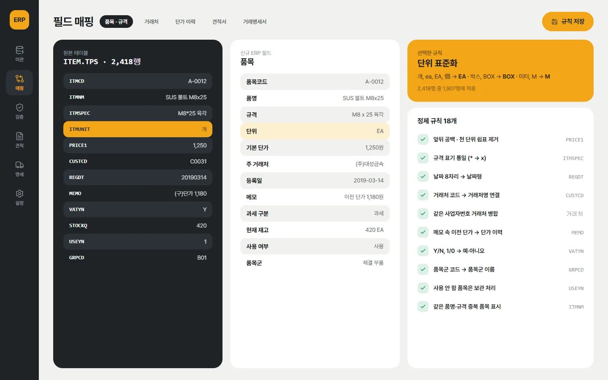This screenshot has height=380, width=608.
Task: Select the MEMO source row
Action: click(x=138, y=193)
